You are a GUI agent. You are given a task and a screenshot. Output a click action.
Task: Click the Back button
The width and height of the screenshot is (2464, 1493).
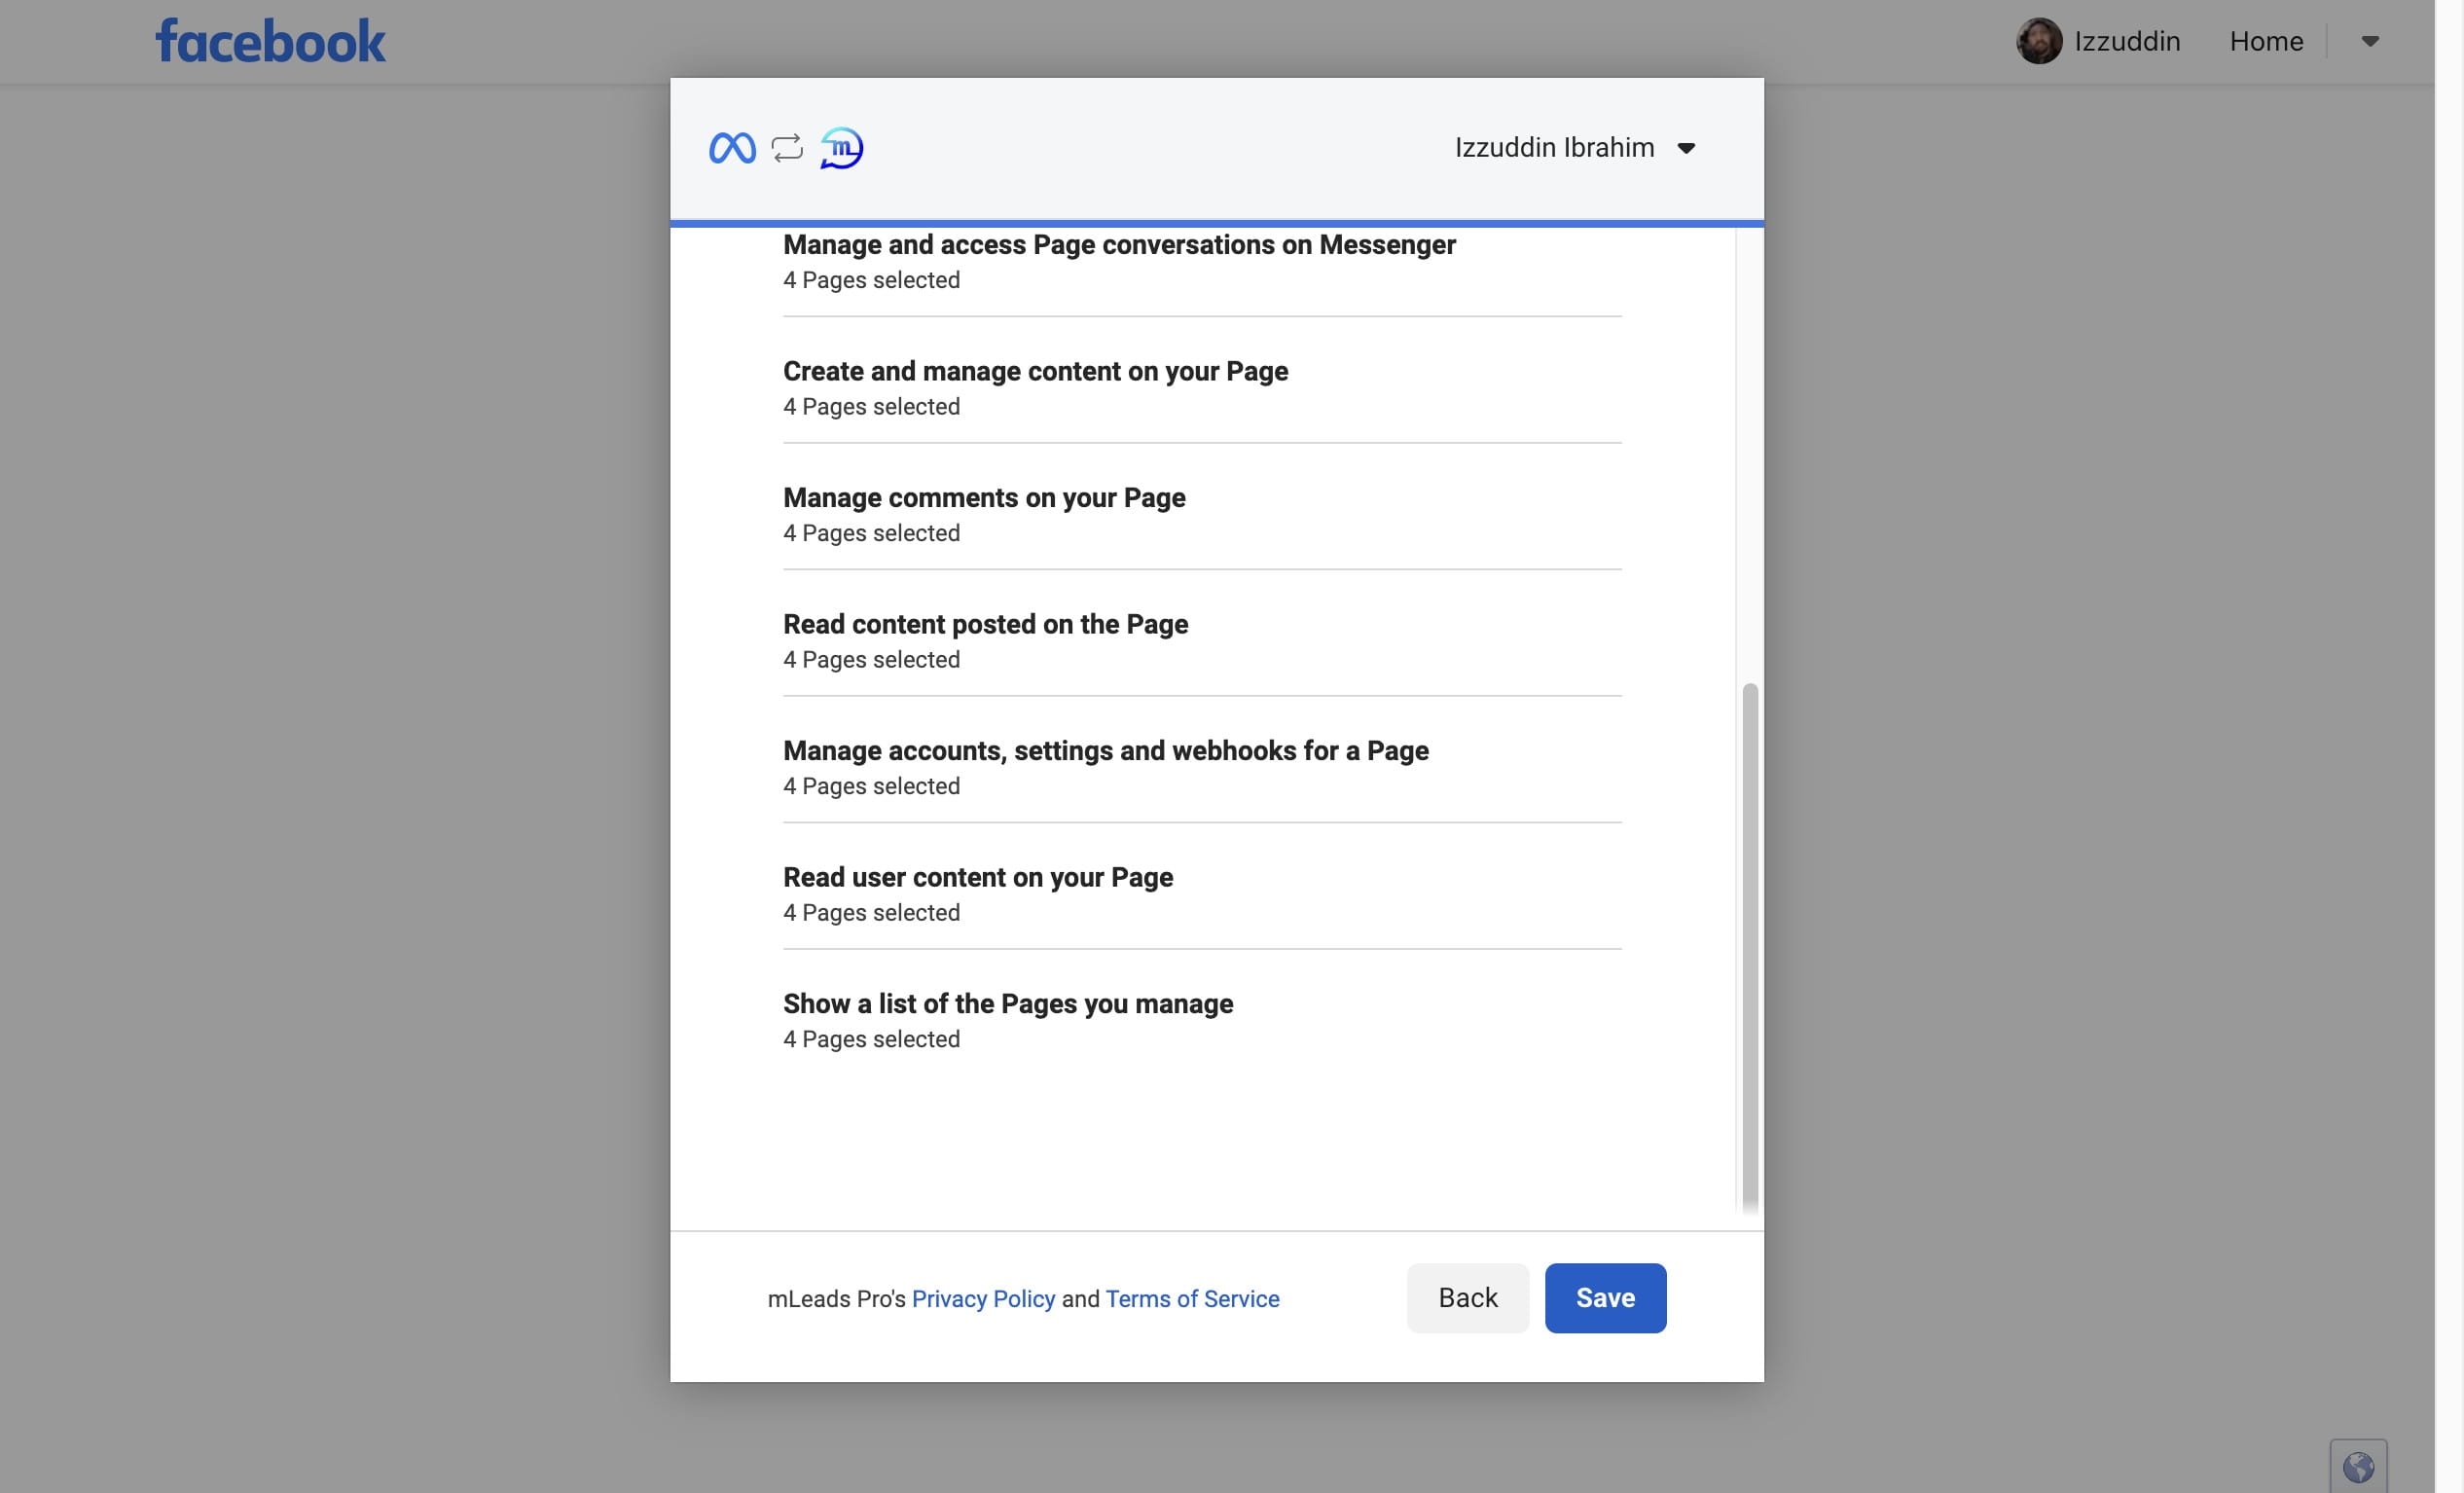click(x=1467, y=1297)
